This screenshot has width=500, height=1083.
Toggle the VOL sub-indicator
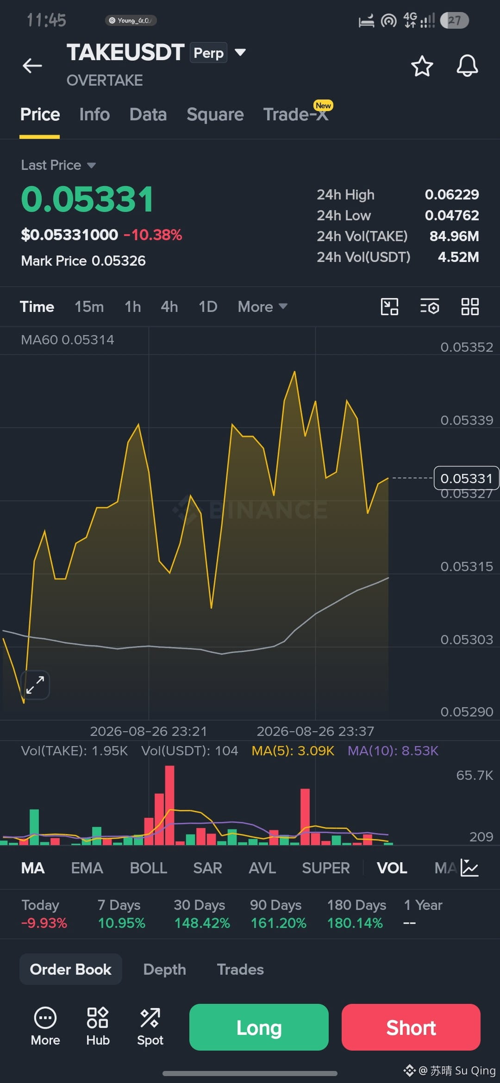click(x=392, y=868)
